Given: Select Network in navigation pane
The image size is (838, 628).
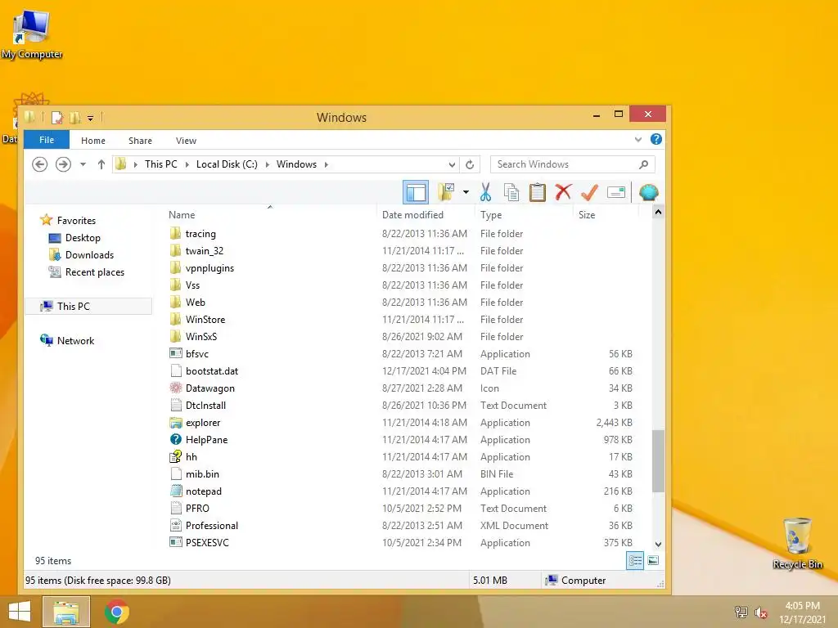Looking at the screenshot, I should 75,341.
